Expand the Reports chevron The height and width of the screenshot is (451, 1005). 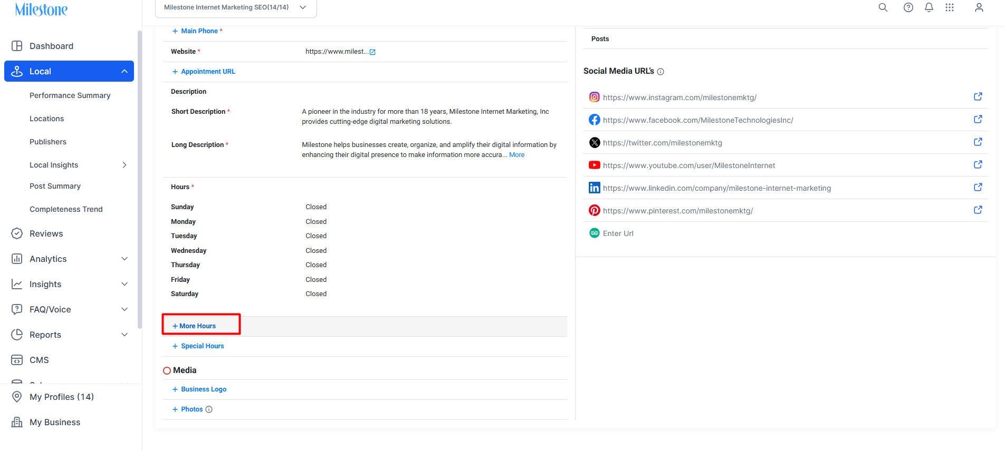(125, 335)
